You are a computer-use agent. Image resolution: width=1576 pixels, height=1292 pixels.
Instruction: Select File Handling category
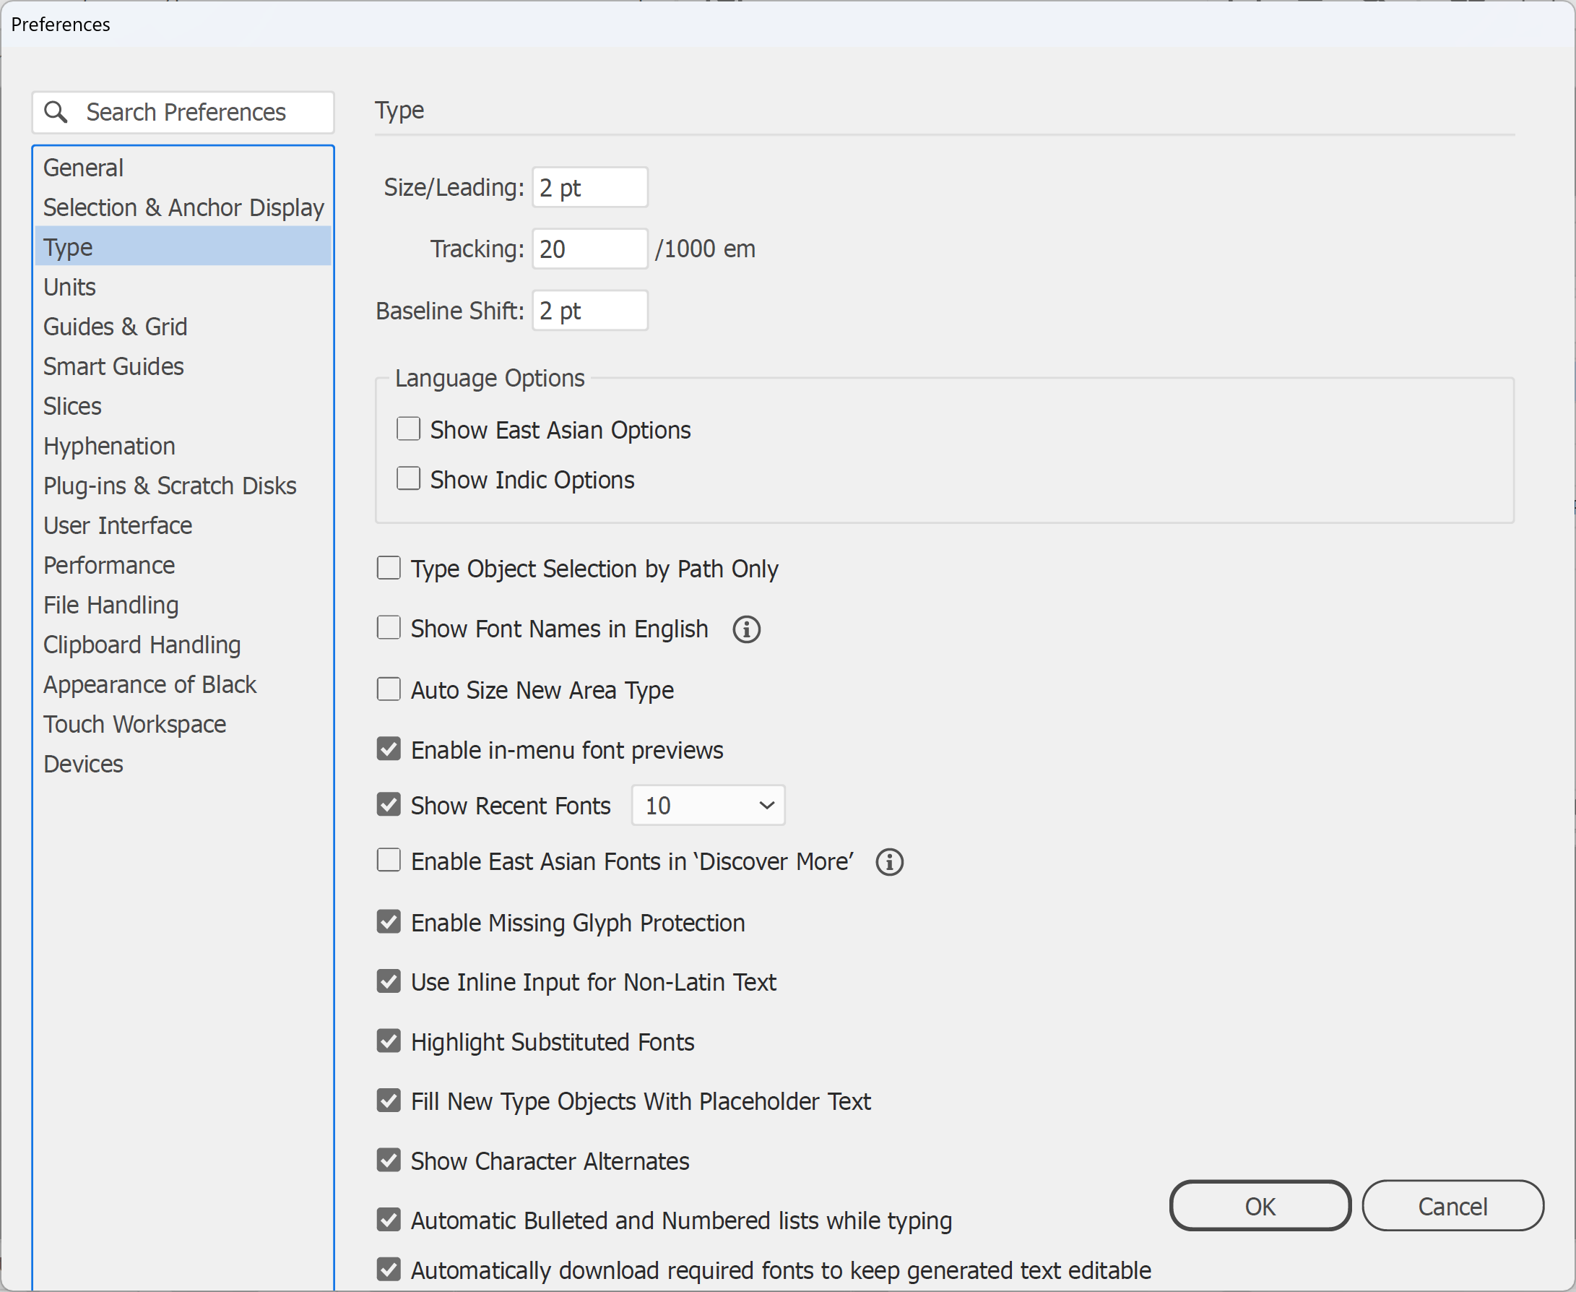(183, 605)
